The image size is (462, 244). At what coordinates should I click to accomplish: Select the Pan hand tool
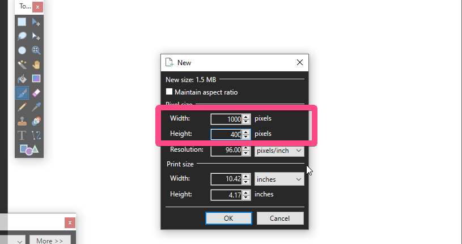coord(36,65)
